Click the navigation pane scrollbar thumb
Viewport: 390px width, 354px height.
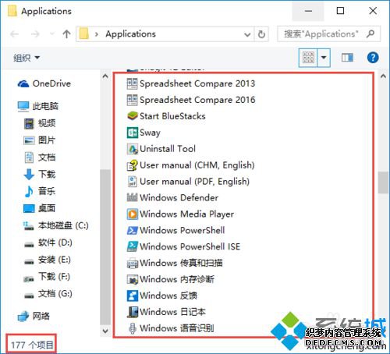click(105, 247)
